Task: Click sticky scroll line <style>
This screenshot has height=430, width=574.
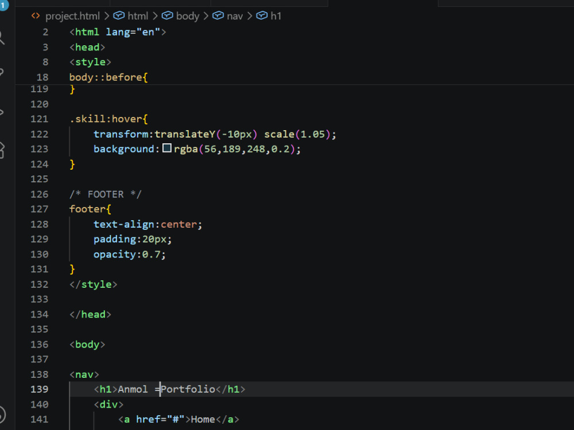Action: pos(90,62)
